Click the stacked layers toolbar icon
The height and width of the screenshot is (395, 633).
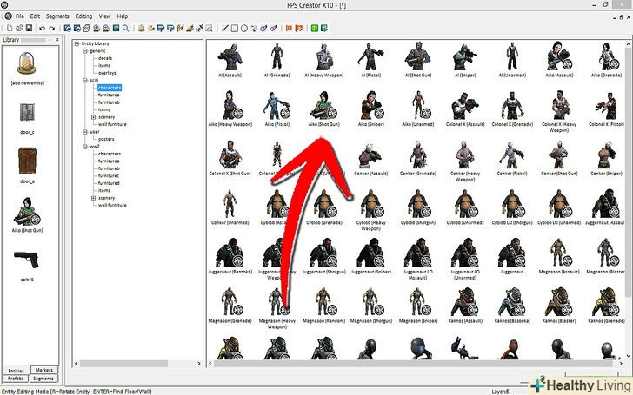point(87,28)
